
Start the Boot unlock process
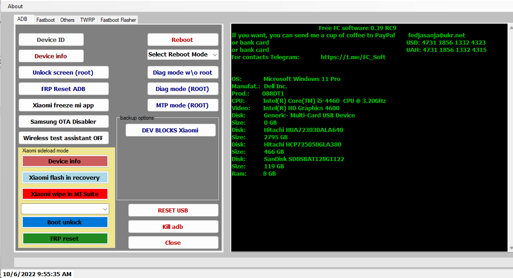click(65, 222)
